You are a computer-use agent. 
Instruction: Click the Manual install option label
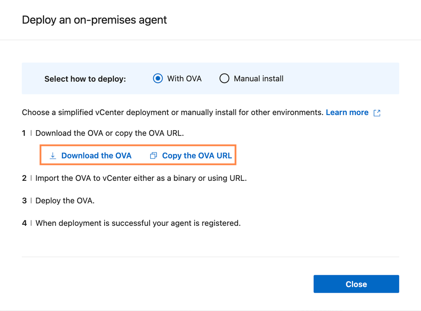[259, 78]
